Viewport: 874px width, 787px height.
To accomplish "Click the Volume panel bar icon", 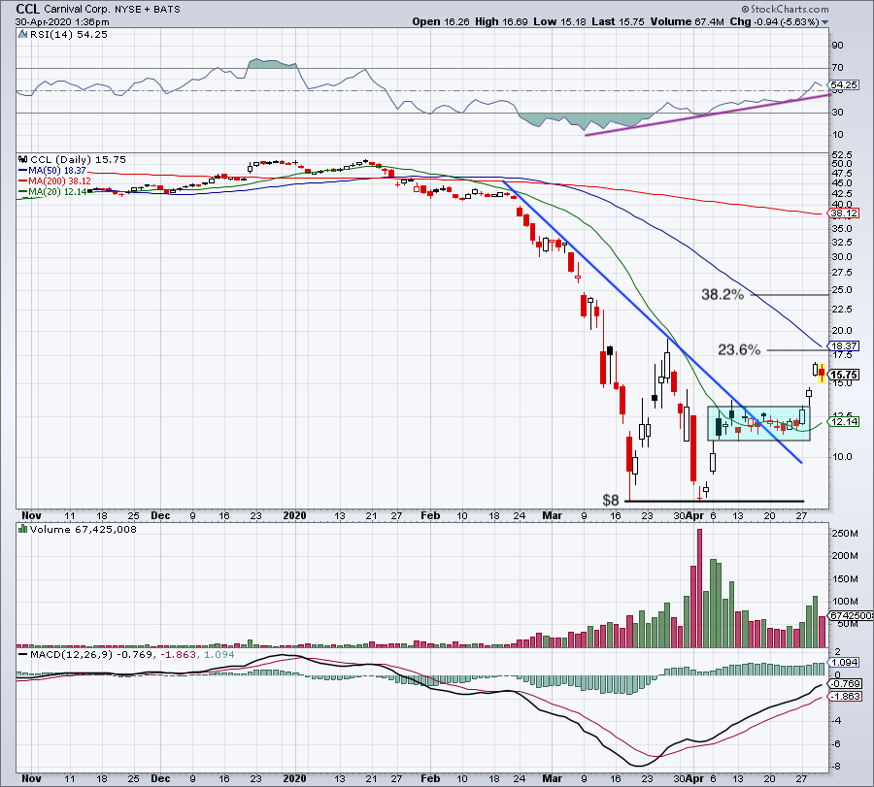I will [23, 529].
